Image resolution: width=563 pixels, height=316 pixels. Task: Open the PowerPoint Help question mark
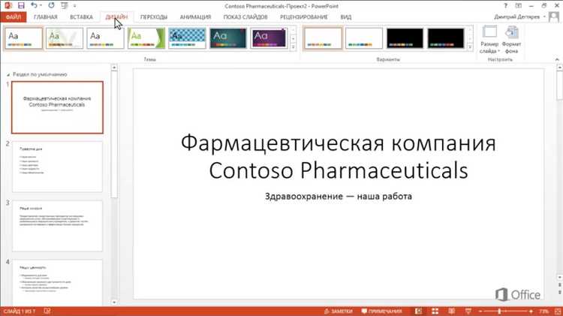coord(505,6)
